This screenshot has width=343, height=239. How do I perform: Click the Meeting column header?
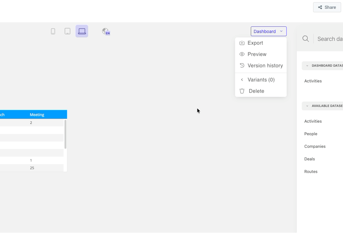[x=37, y=115]
